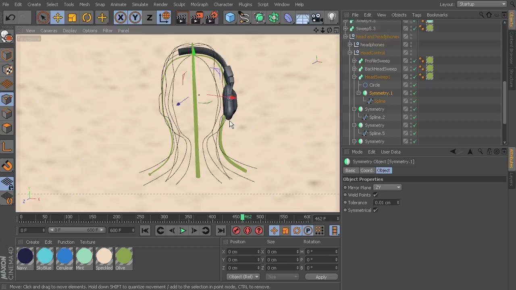This screenshot has height=290, width=516.
Task: Add a Cube primitive object
Action: pyautogui.click(x=230, y=18)
